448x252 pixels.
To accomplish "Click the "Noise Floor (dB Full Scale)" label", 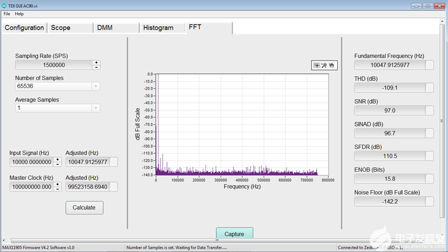I will [x=387, y=193].
